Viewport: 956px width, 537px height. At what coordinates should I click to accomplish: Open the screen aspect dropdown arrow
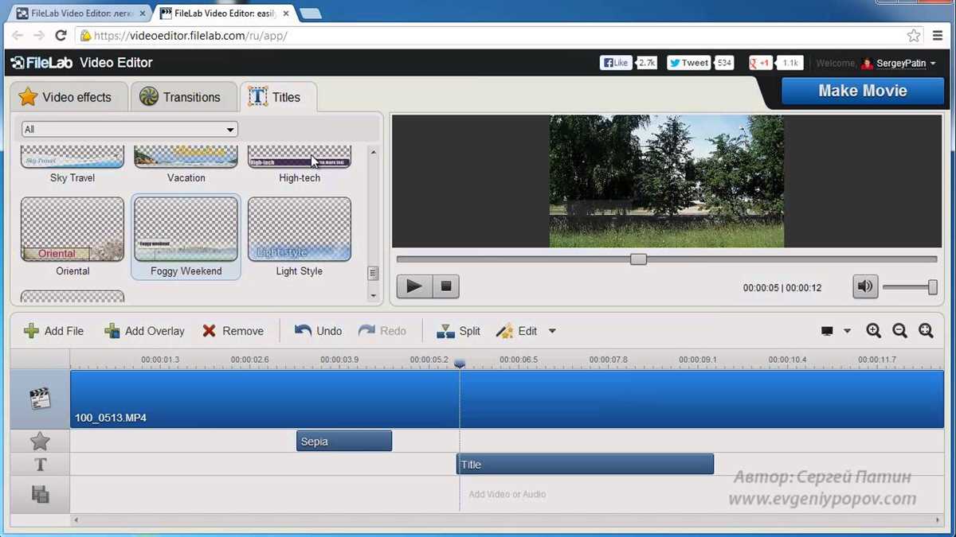point(847,331)
